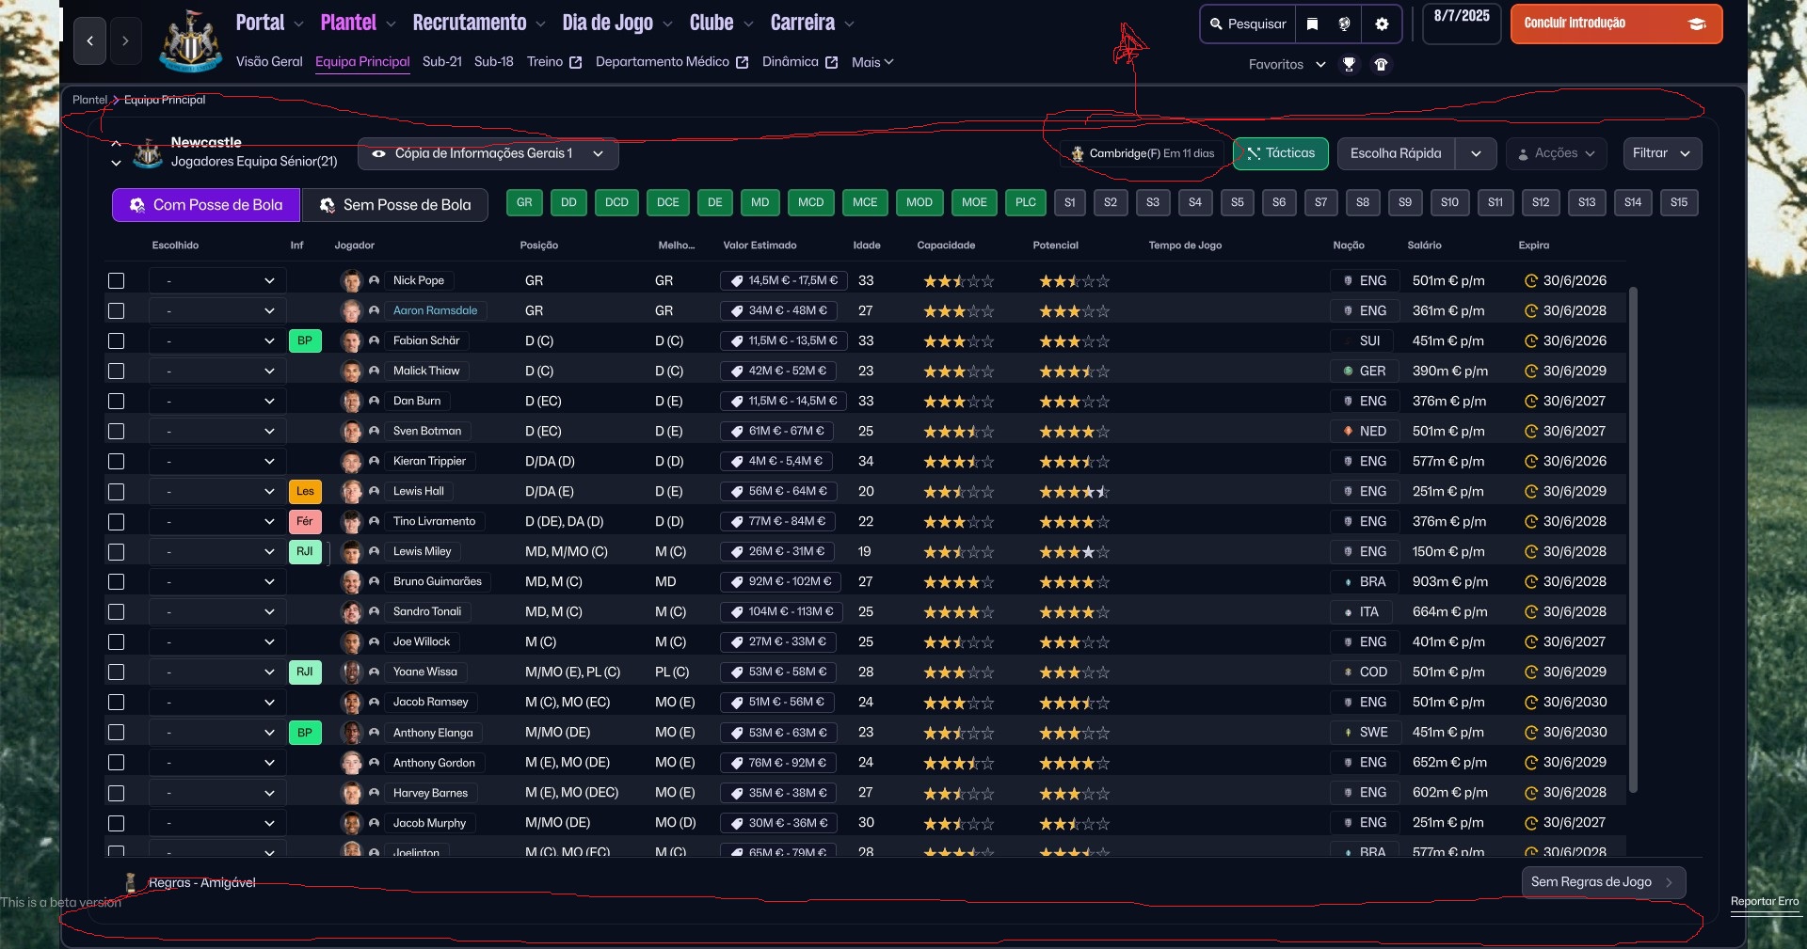Screen dimensions: 1807x949
Task: Open the Tácticas button
Action: tap(1280, 153)
